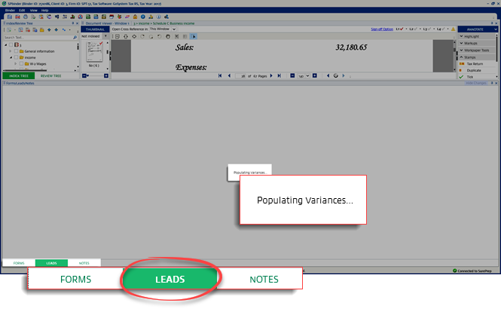Open the blue question-mark Help icon
Image resolution: width=501 pixels, height=315 pixels.
click(143, 17)
